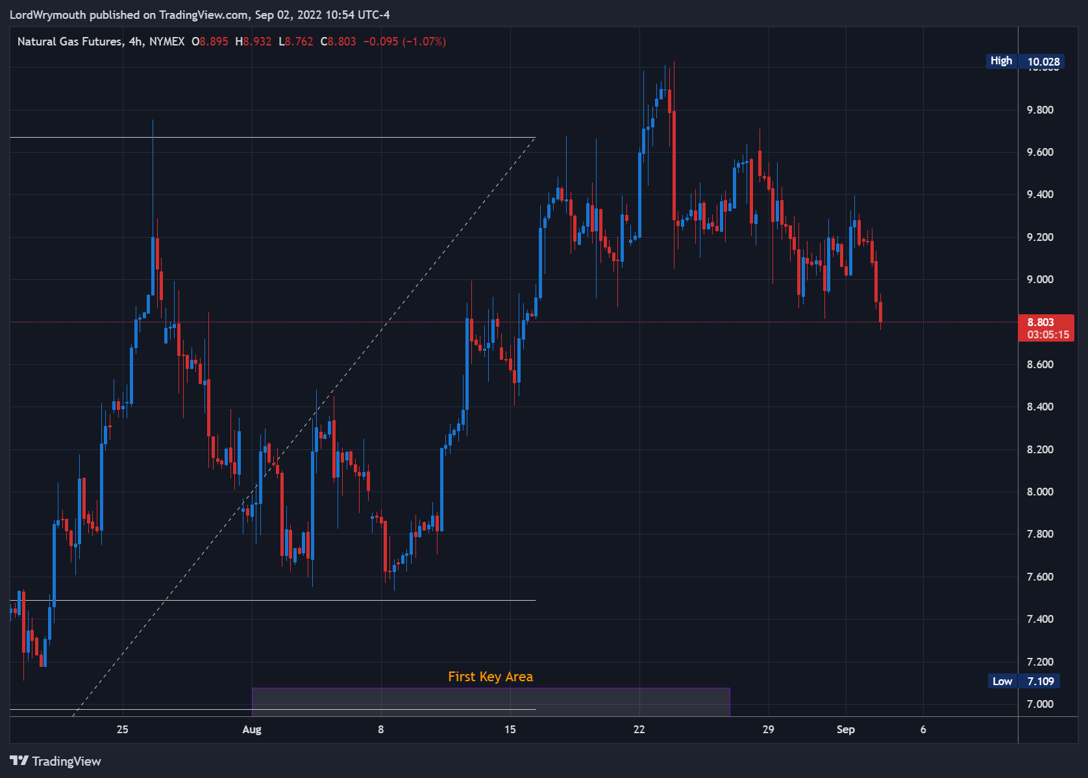Viewport: 1088px width, 778px height.
Task: Click the 'Aug' date label on time axis
Action: 252,729
